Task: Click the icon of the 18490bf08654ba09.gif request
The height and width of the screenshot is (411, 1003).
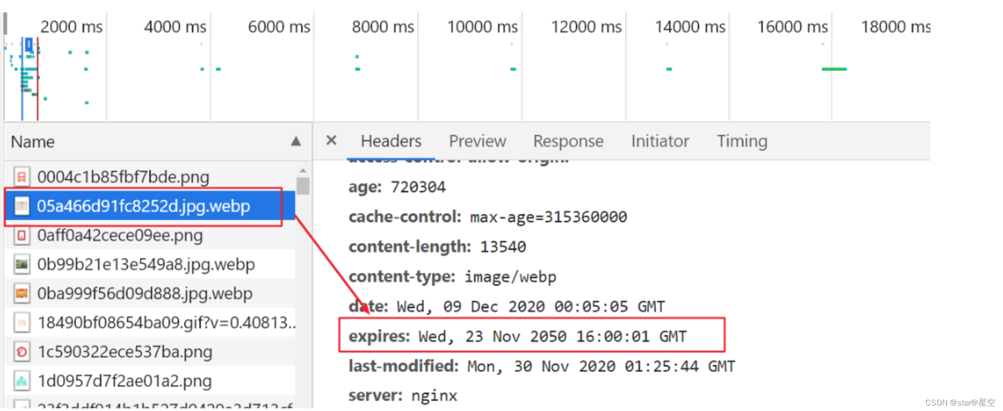Action: pos(22,322)
